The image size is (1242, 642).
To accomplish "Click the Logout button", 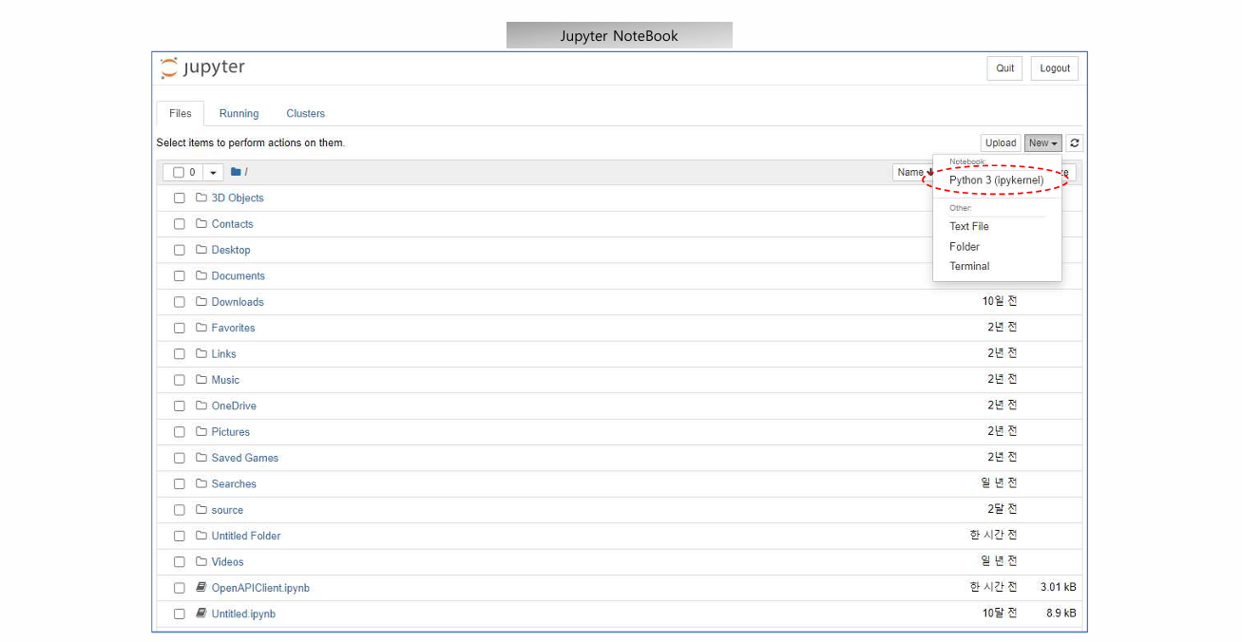I will tap(1055, 68).
